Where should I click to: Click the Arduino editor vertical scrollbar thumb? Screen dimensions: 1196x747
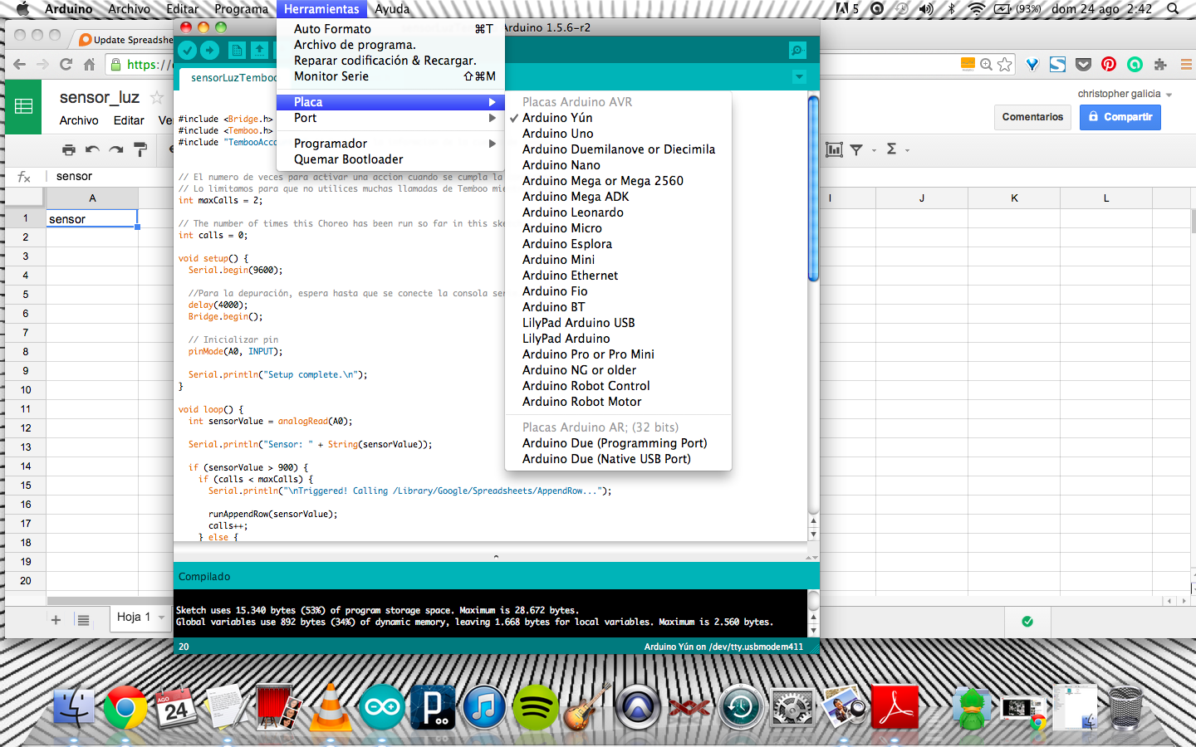813,189
